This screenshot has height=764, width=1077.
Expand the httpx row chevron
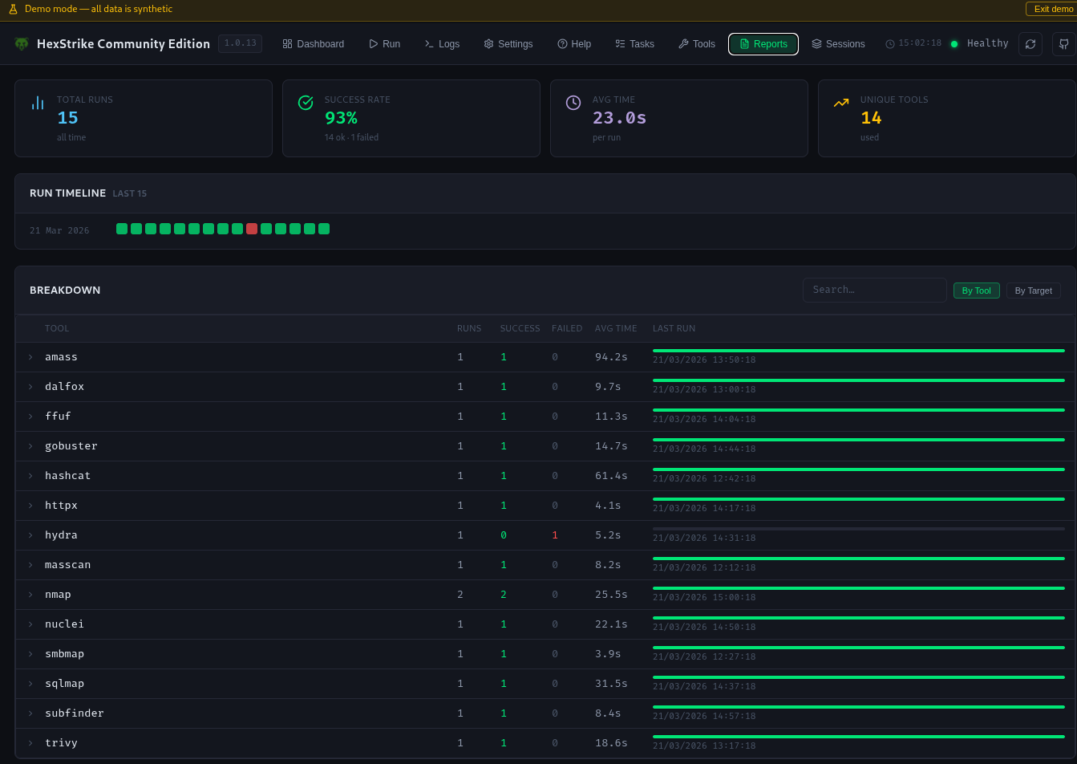30,506
